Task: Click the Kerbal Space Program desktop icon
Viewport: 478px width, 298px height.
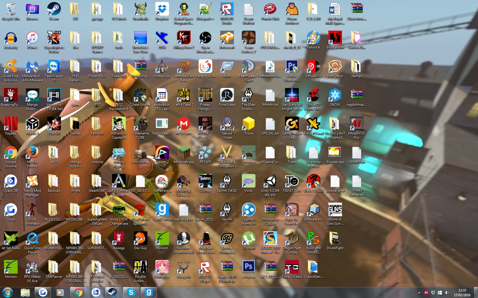Action: [184, 14]
